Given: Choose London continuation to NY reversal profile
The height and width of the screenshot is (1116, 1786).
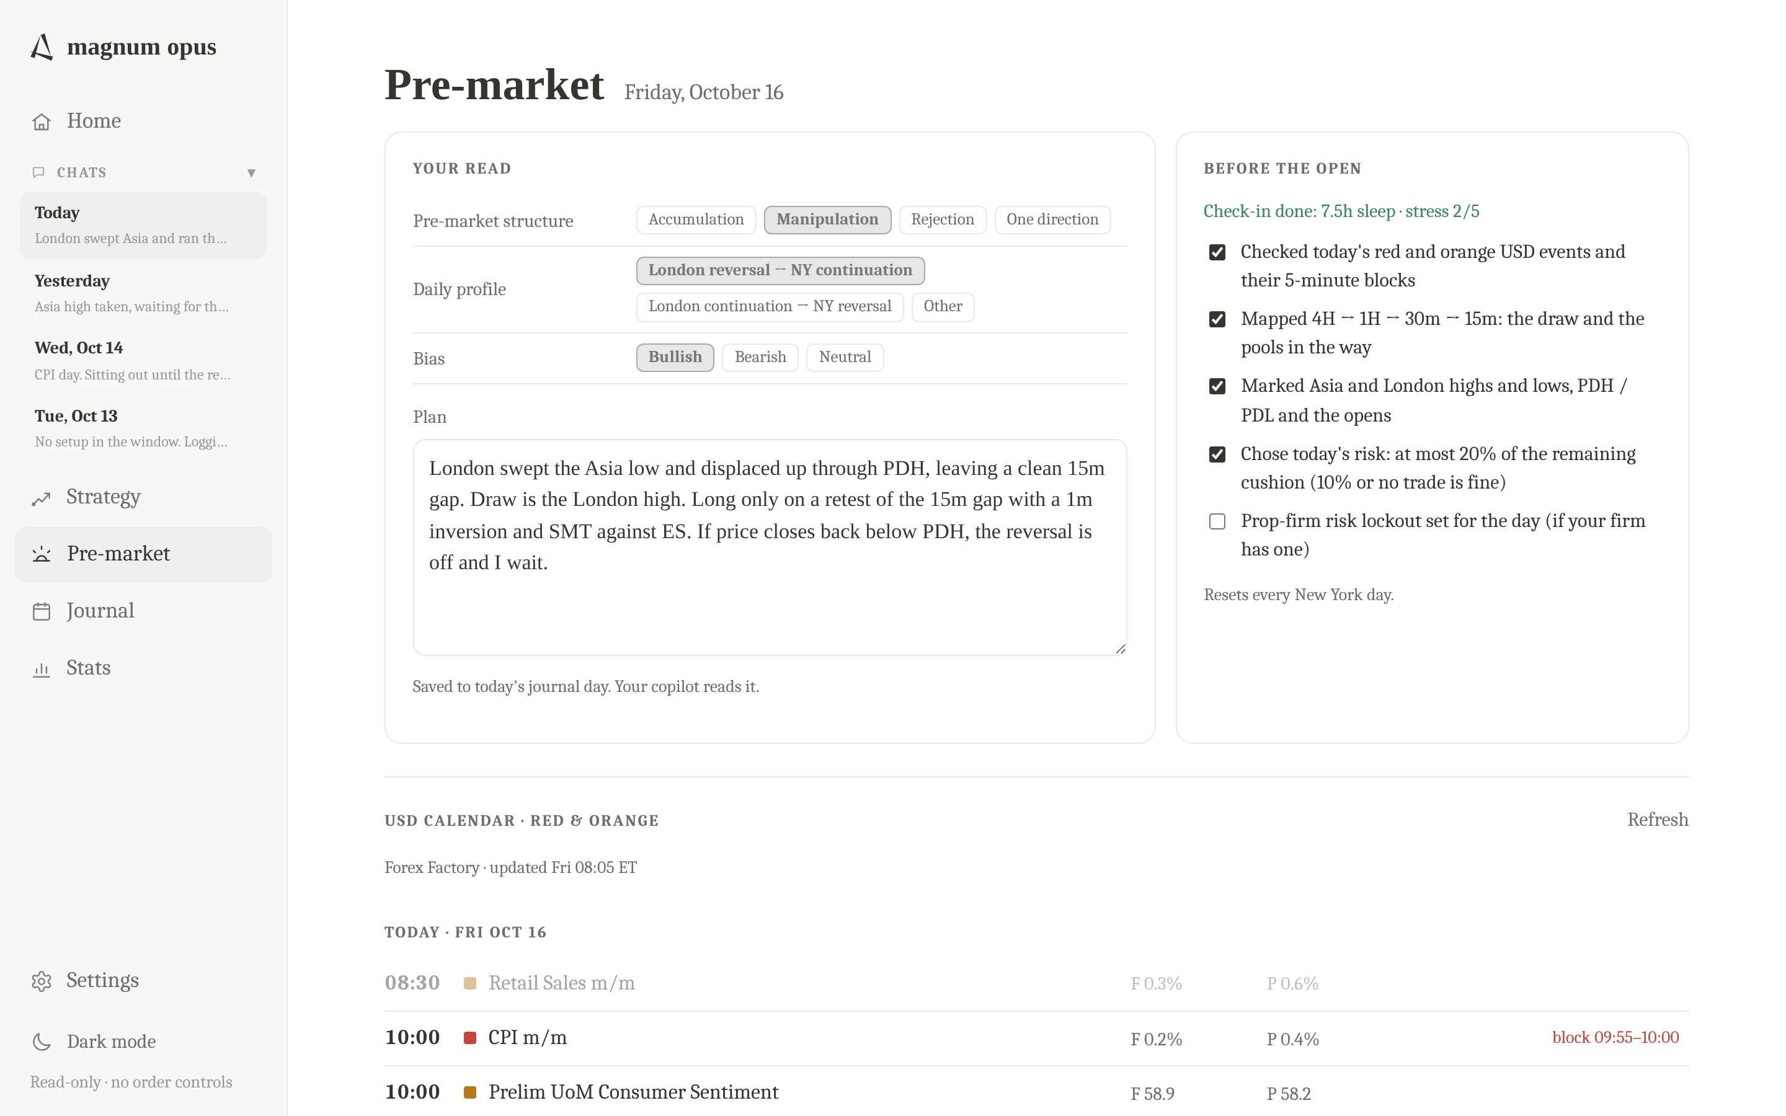Looking at the screenshot, I should pyautogui.click(x=770, y=307).
